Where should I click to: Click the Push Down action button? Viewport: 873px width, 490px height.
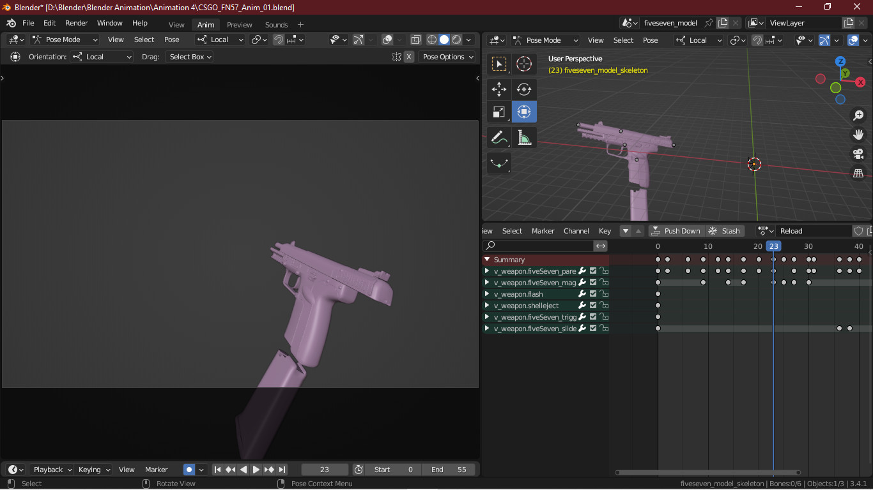[676, 230]
